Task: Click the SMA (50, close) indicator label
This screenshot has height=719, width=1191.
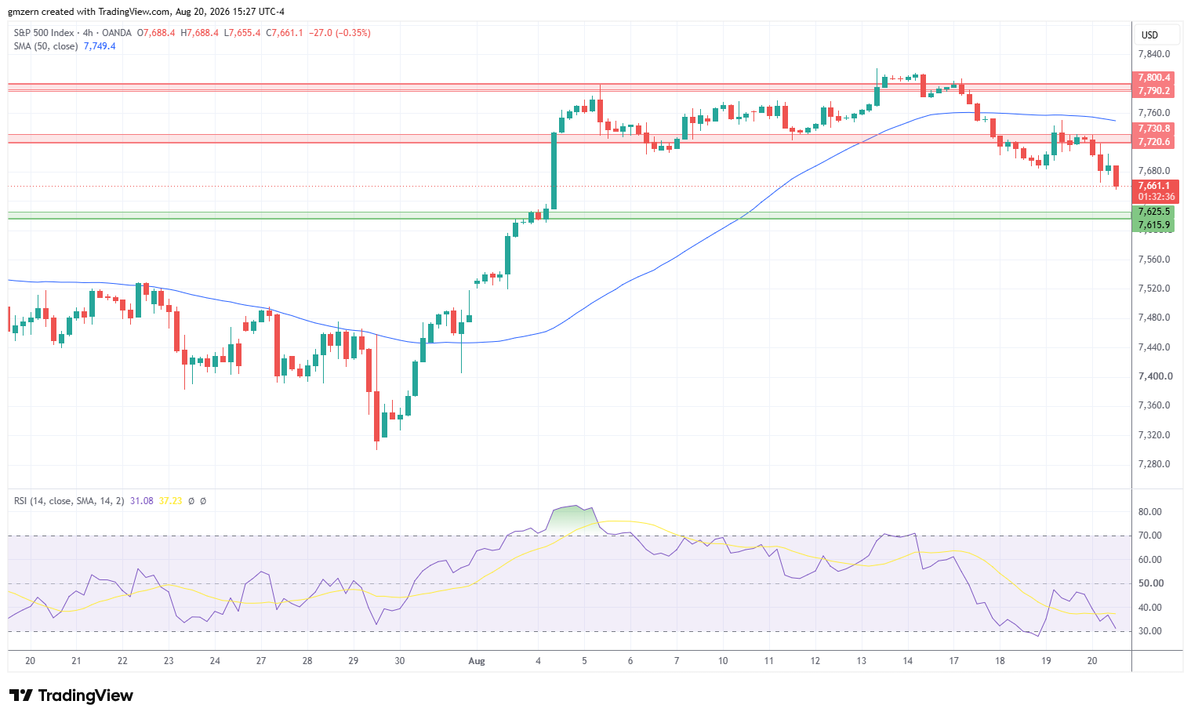Action: pyautogui.click(x=45, y=46)
